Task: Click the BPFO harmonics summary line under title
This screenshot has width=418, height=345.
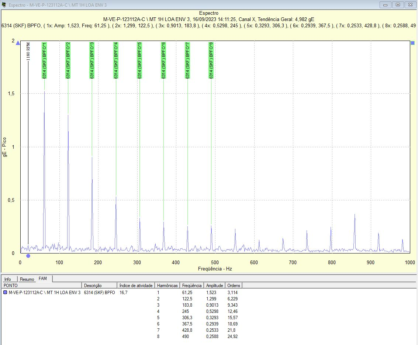Action: [209, 25]
